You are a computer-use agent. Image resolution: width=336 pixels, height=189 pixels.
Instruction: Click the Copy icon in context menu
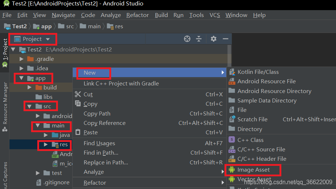point(78,104)
